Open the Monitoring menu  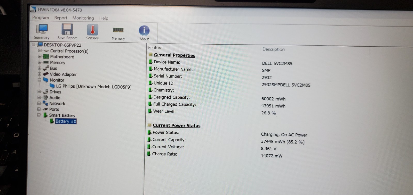point(83,18)
